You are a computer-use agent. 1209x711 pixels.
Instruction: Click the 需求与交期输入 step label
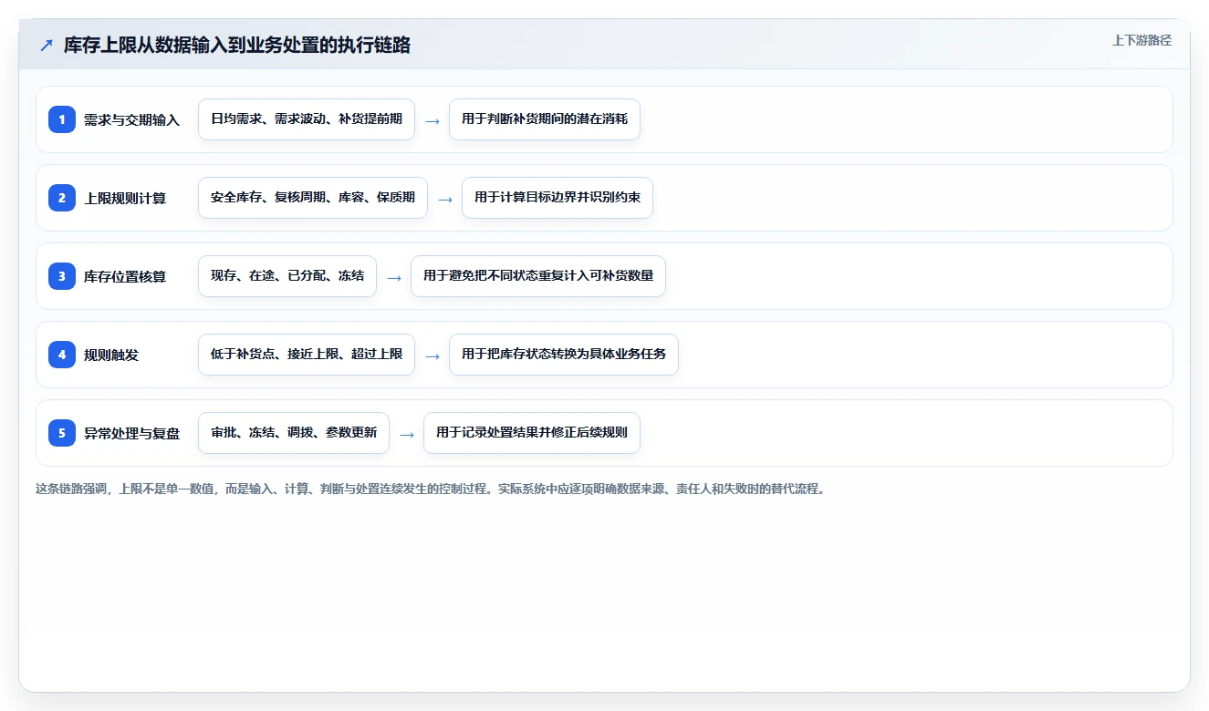(x=131, y=119)
